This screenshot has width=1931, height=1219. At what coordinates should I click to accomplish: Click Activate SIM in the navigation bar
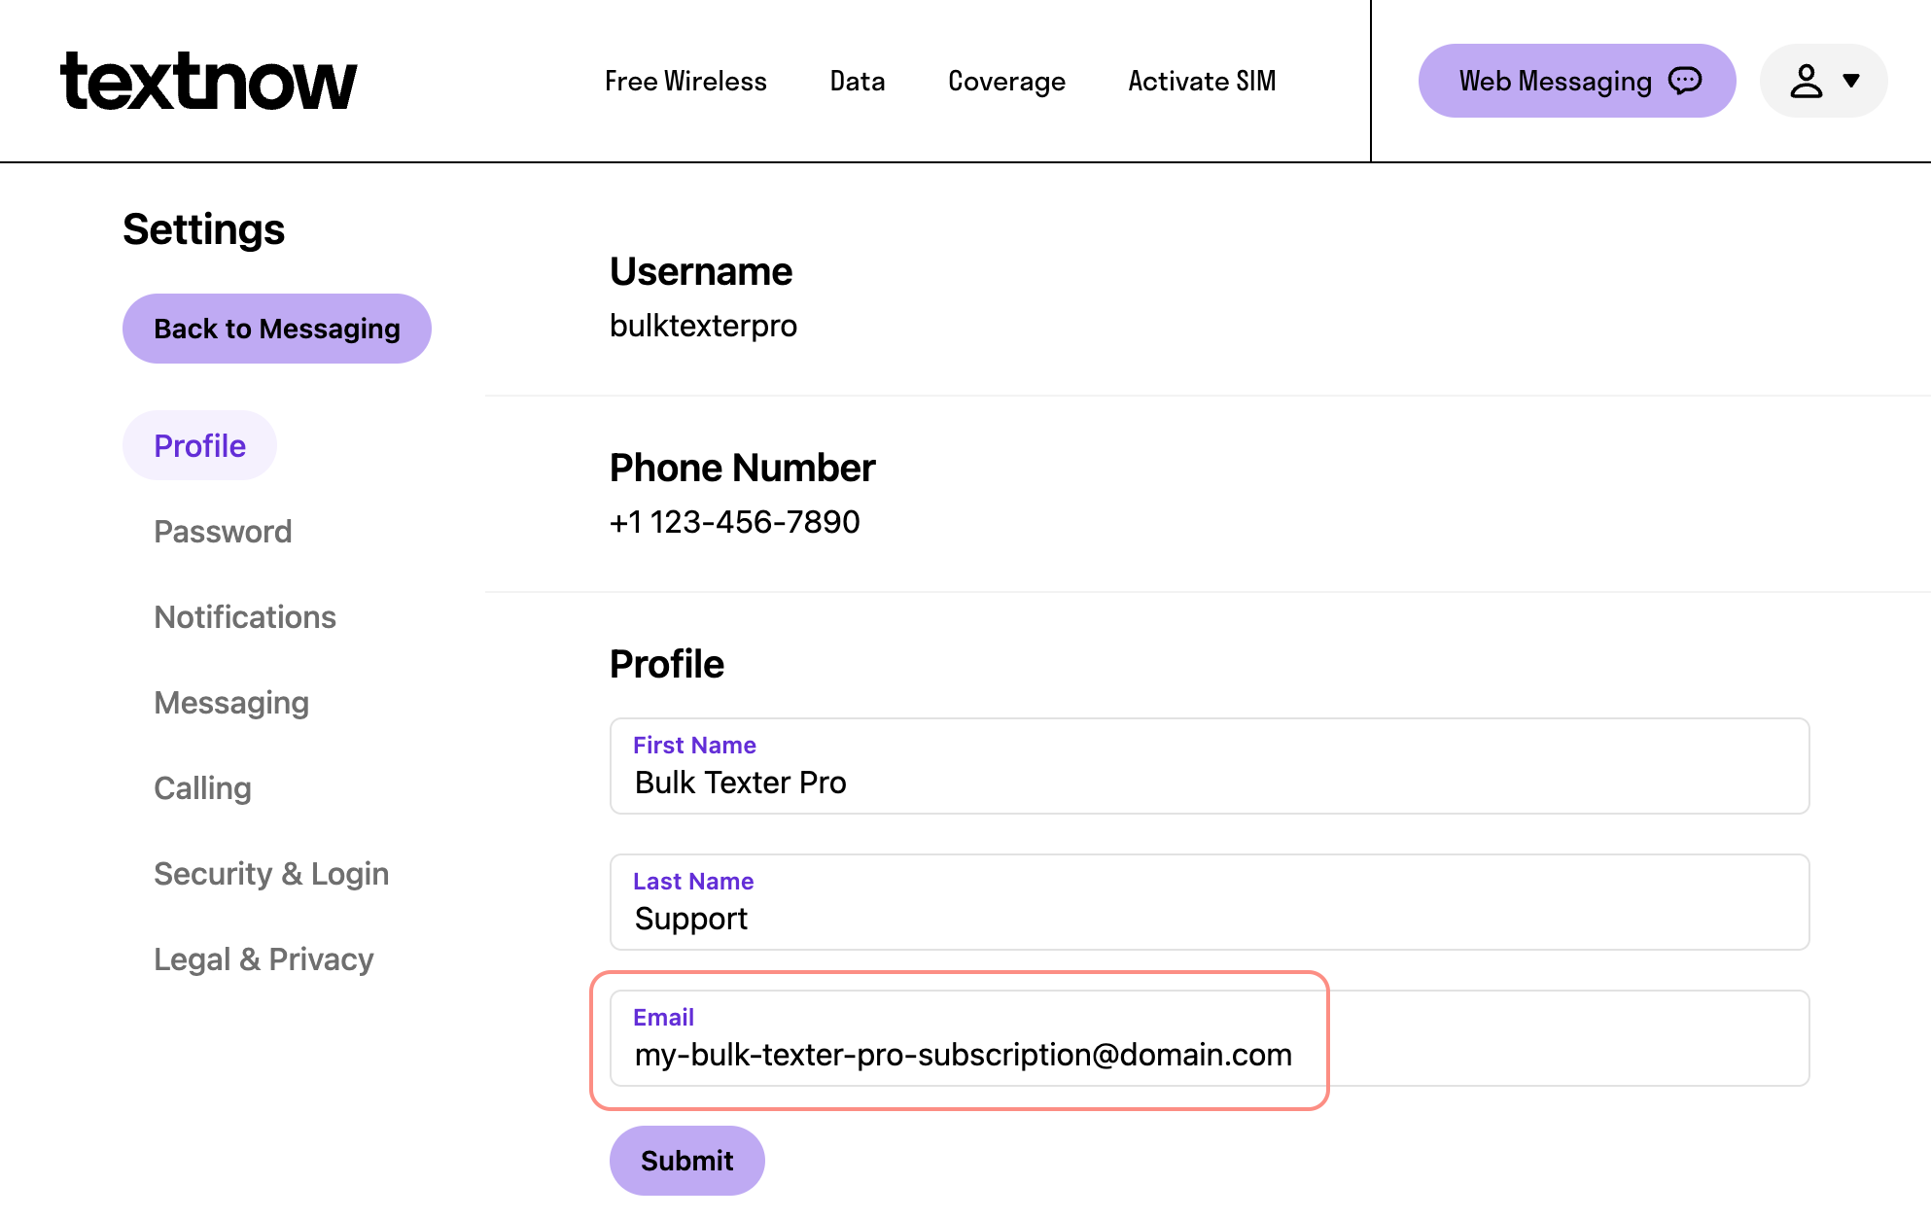click(x=1202, y=81)
